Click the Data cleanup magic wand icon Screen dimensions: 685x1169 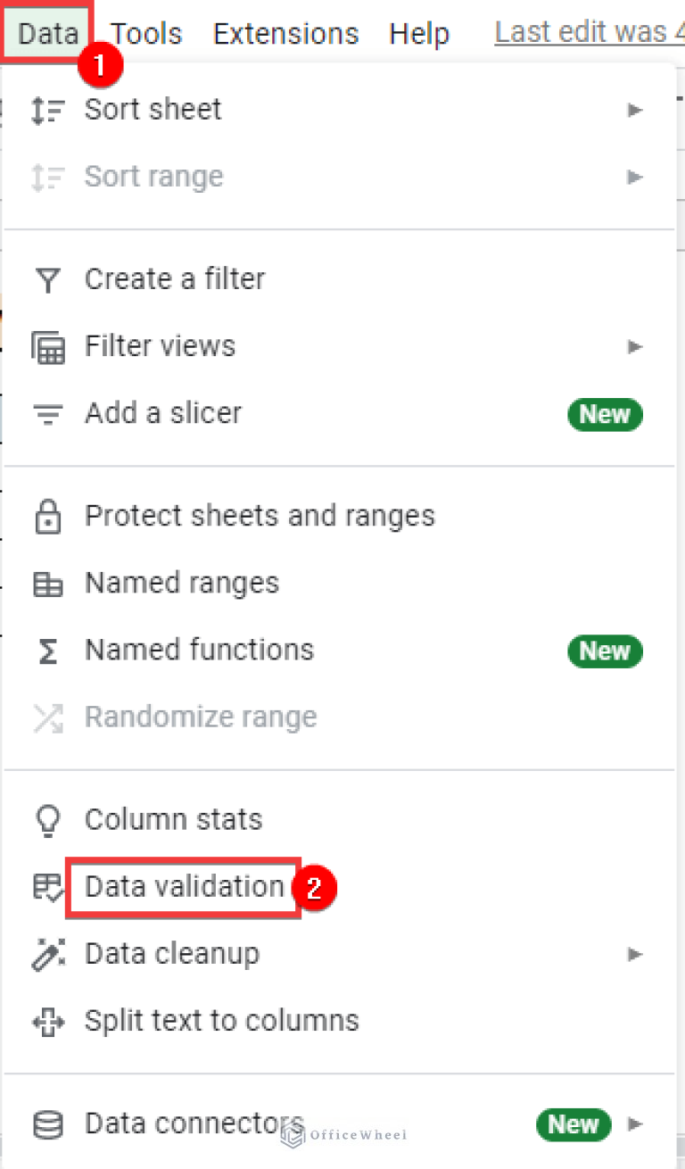48,954
